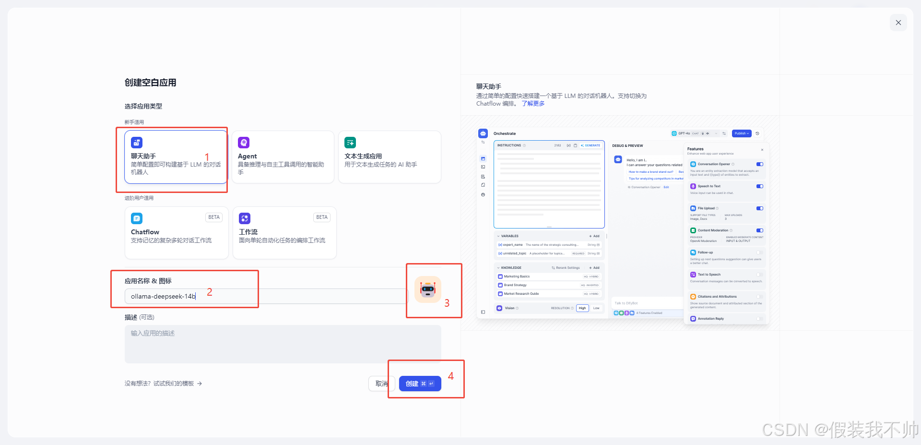Click Annotation Reply icon in preview
Screen dimensions: 921x445
pos(693,319)
